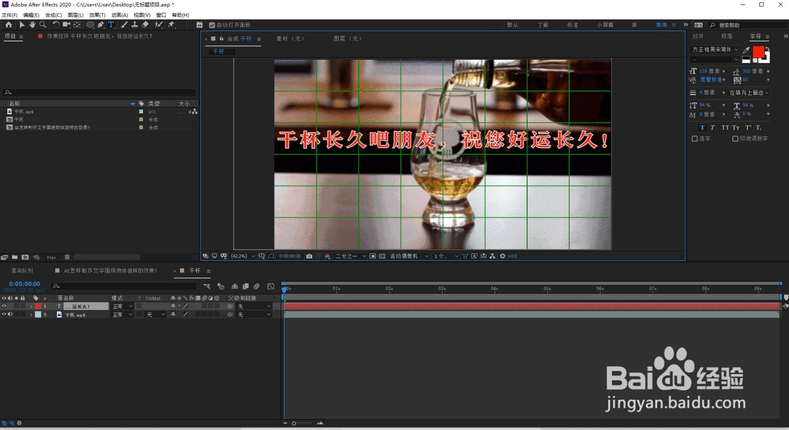The height and width of the screenshot is (430, 789).
Task: Select 标准 workspace
Action: pos(573,25)
